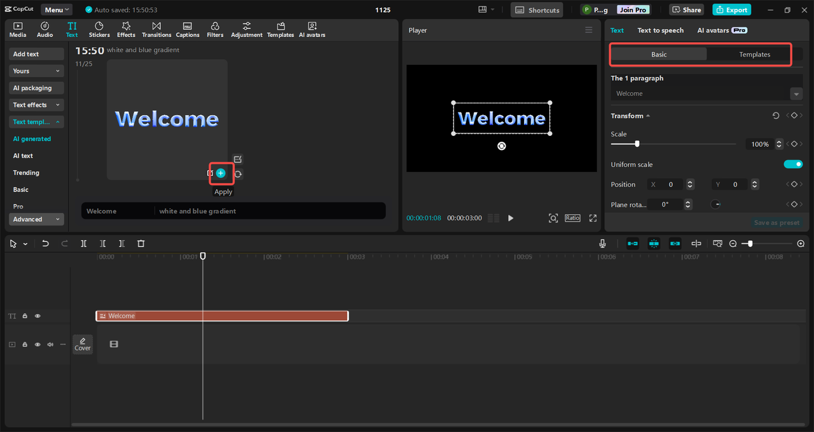Click the AI packaging button
814x432 pixels.
tap(37, 88)
